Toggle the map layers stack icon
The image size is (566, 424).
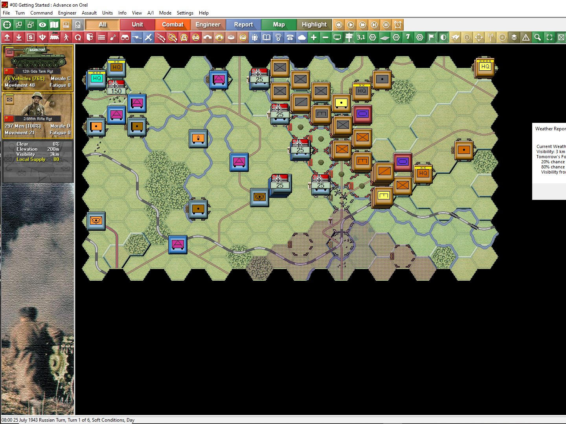515,38
